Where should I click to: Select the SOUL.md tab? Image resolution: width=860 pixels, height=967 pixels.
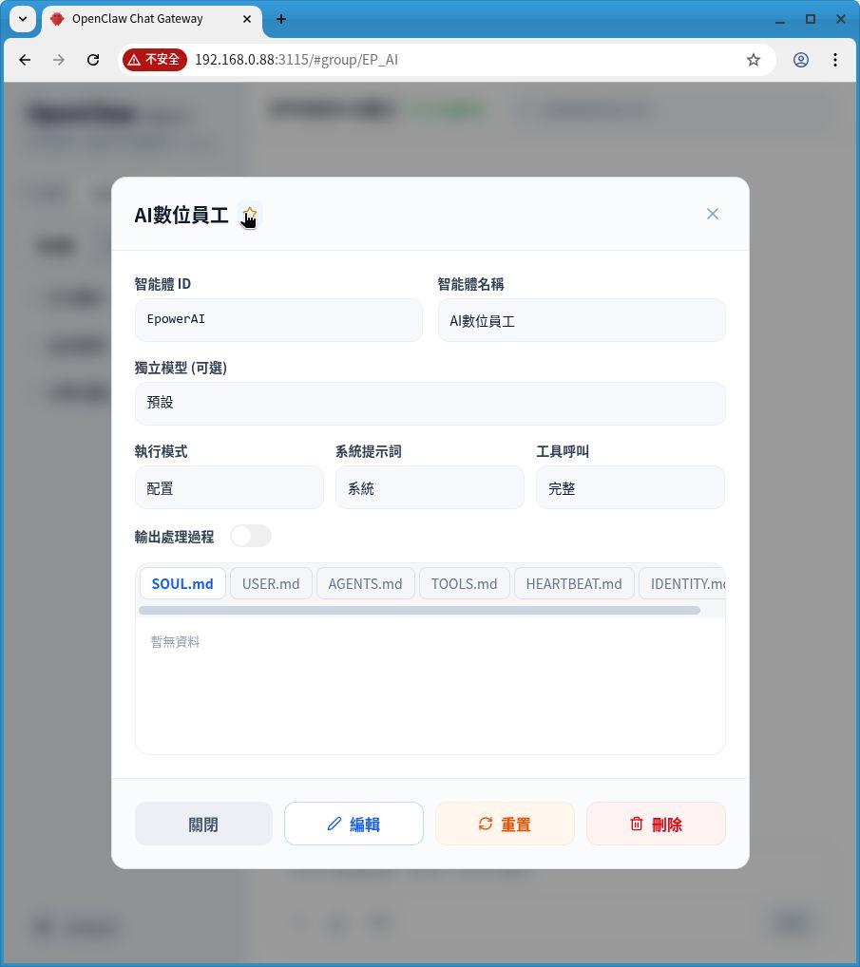pyautogui.click(x=182, y=583)
